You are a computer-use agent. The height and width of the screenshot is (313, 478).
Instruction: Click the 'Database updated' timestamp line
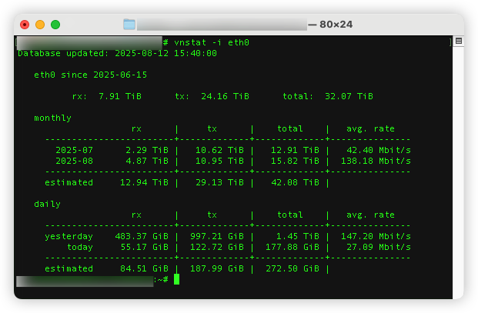point(117,54)
